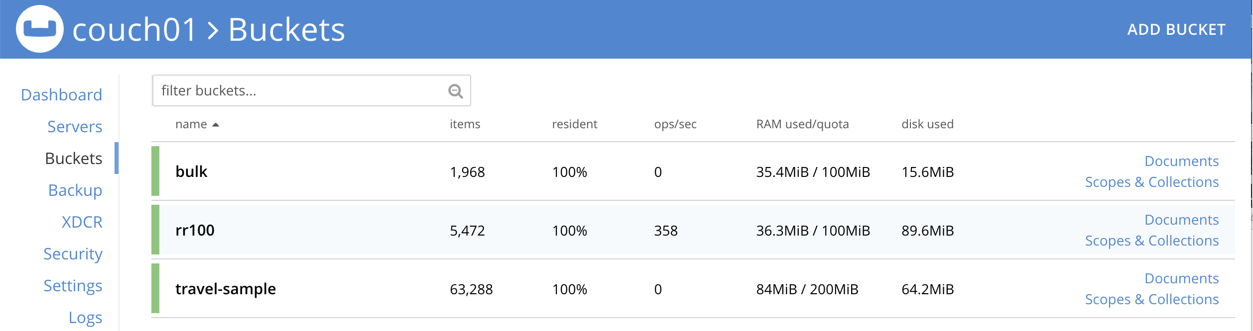Click the Couchbase logo icon
Screen dimensions: 1253x331
tap(40, 29)
